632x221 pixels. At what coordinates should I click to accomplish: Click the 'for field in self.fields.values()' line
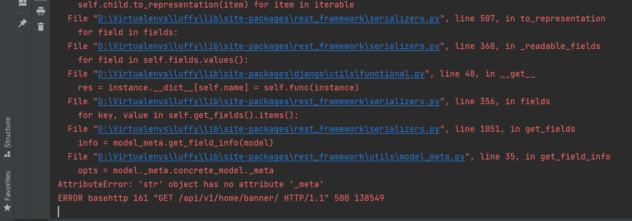pyautogui.click(x=163, y=60)
